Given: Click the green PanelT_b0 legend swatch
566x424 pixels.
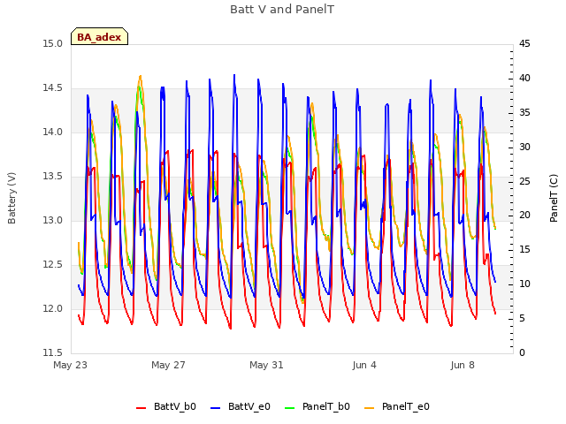Looking at the screenshot, I should [290, 408].
